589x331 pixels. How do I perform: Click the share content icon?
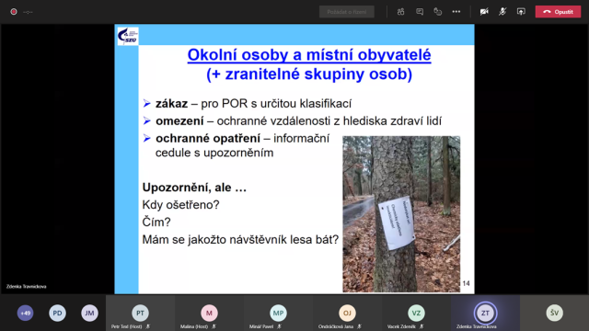tap(521, 12)
